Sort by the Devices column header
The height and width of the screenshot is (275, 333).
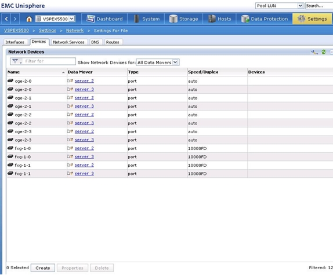[290, 72]
